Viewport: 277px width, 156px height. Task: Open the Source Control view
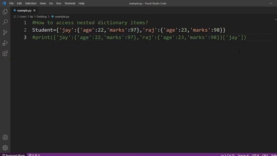click(5, 32)
